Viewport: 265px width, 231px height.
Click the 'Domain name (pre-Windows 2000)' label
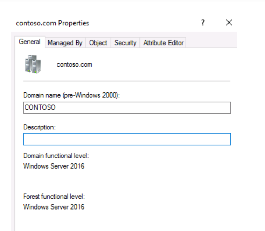[x=72, y=95]
